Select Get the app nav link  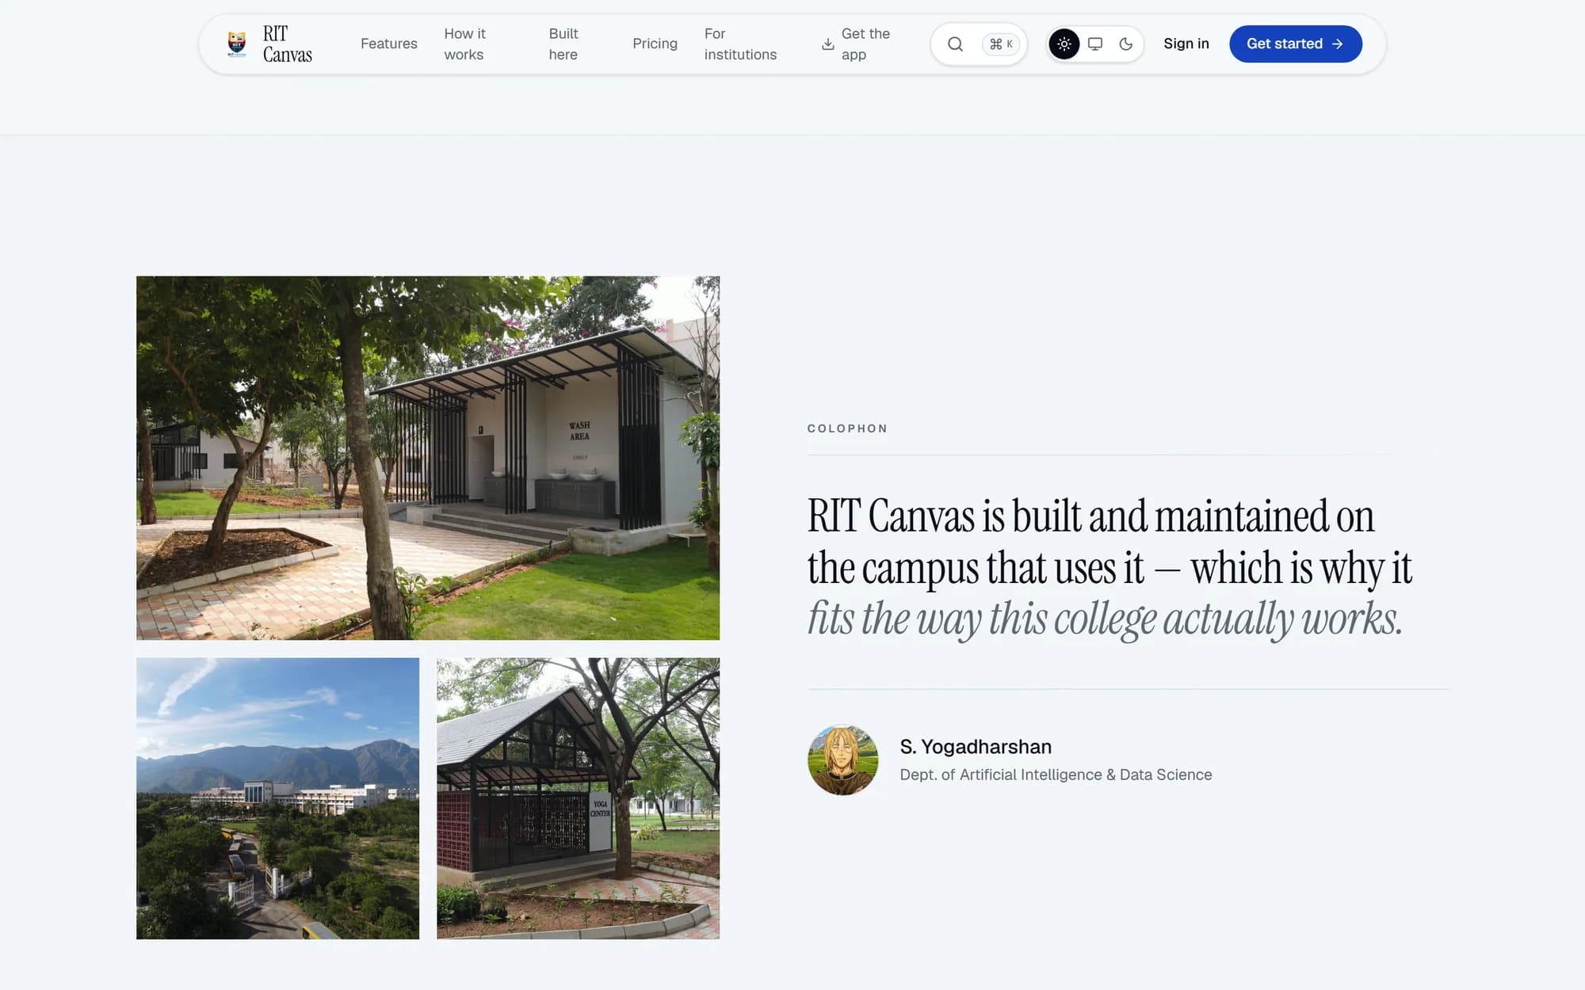pyautogui.click(x=856, y=44)
